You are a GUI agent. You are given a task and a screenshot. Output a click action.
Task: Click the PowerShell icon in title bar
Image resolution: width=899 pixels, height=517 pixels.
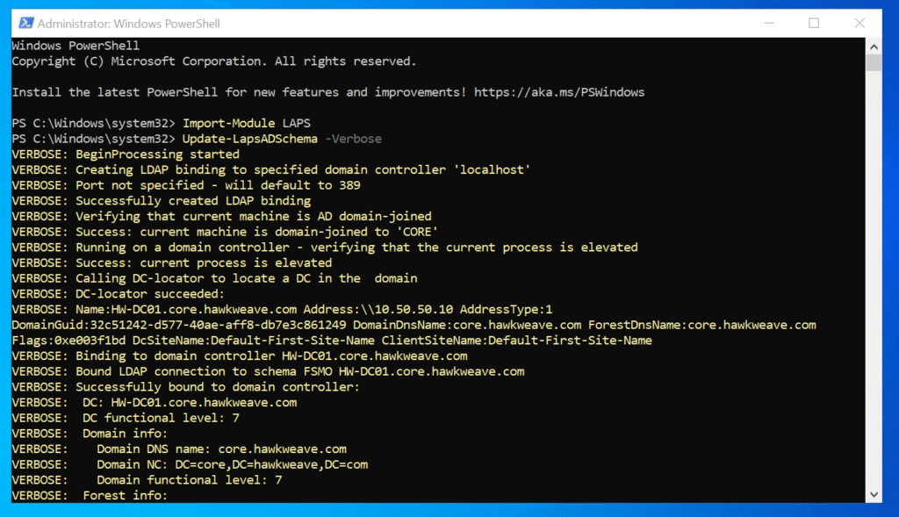24,23
